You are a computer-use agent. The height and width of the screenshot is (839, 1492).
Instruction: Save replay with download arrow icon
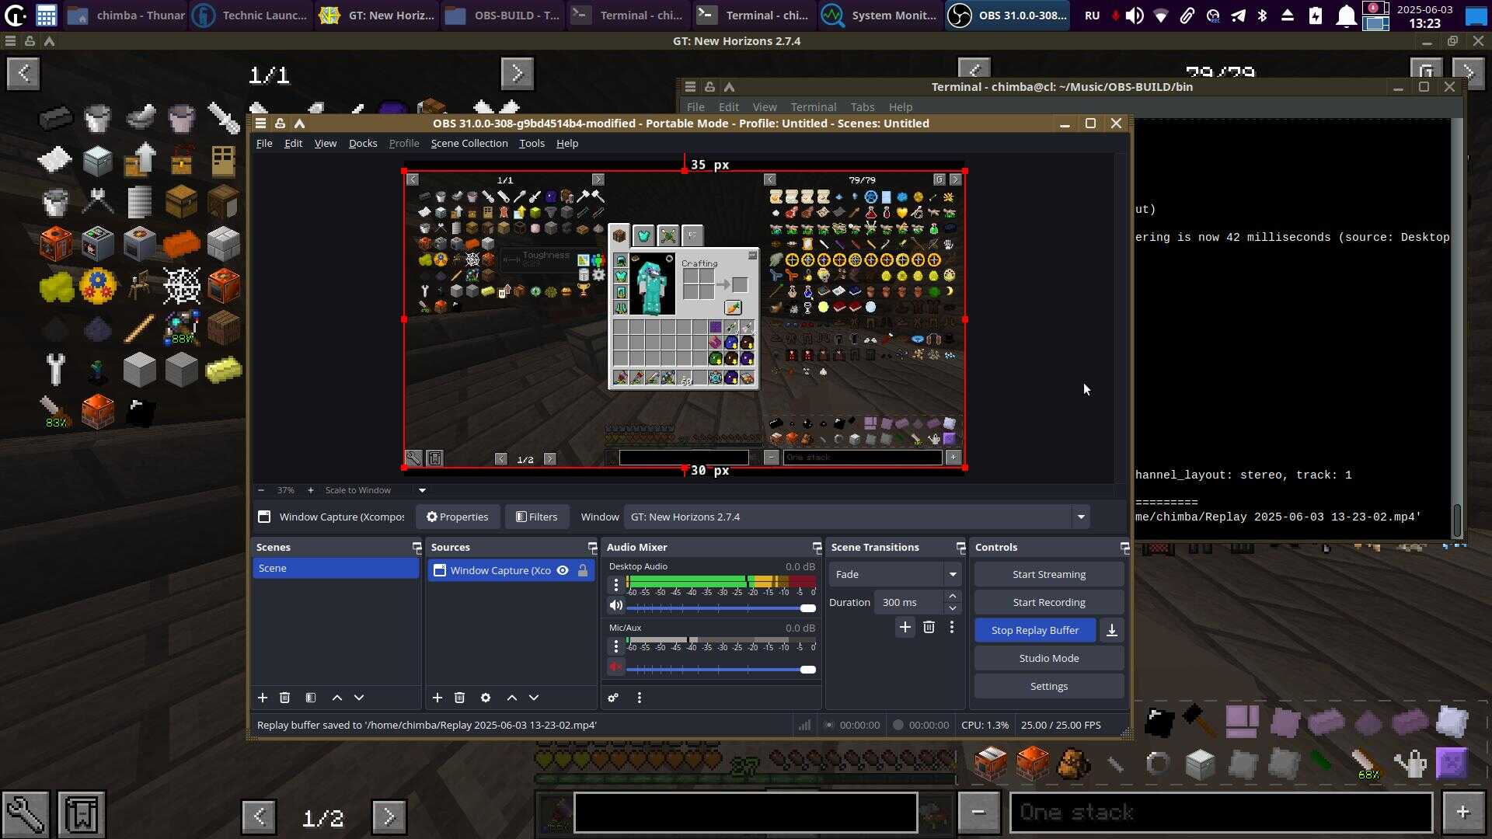(x=1112, y=630)
